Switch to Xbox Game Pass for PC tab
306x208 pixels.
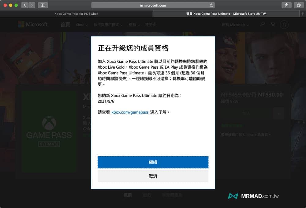[x=76, y=14]
